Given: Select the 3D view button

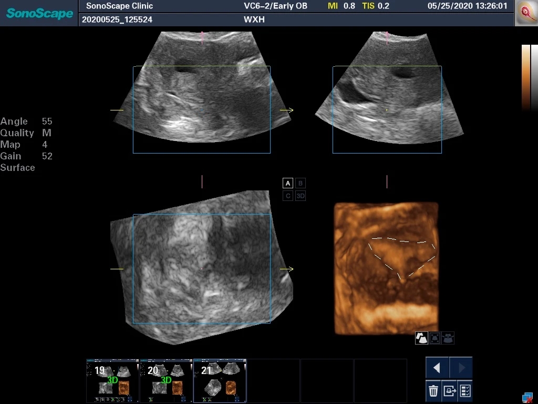Looking at the screenshot, I should tap(300, 196).
